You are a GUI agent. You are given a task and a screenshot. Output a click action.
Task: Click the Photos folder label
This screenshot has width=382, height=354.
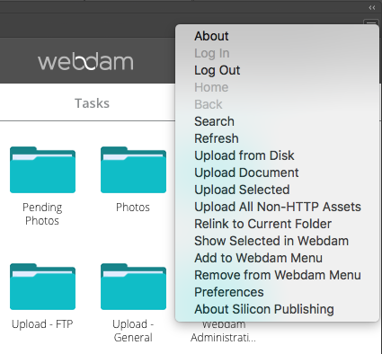tap(133, 208)
